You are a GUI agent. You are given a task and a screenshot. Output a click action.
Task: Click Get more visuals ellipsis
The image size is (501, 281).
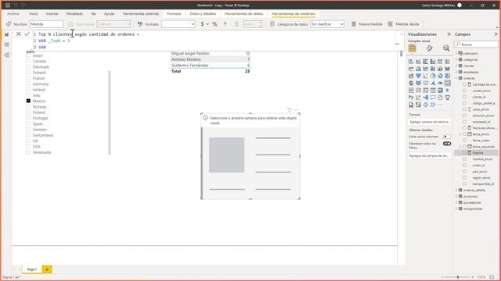[441, 105]
